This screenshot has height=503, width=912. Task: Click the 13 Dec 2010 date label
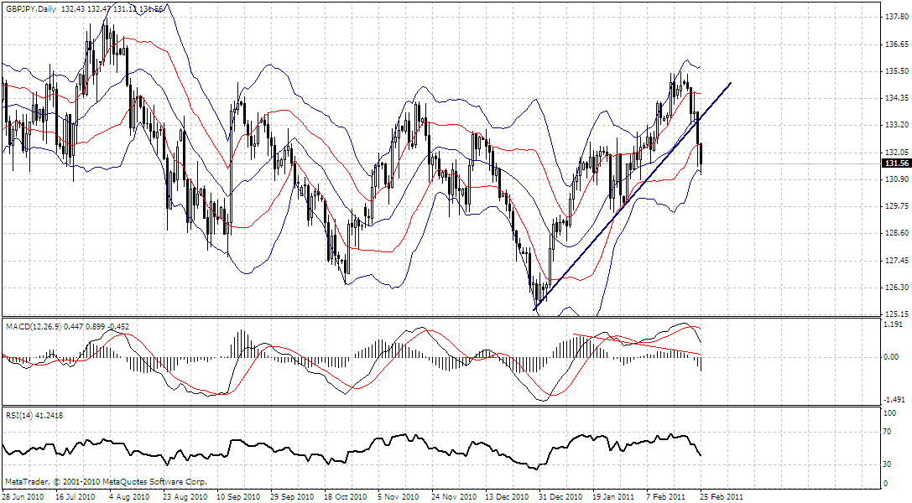click(x=508, y=497)
